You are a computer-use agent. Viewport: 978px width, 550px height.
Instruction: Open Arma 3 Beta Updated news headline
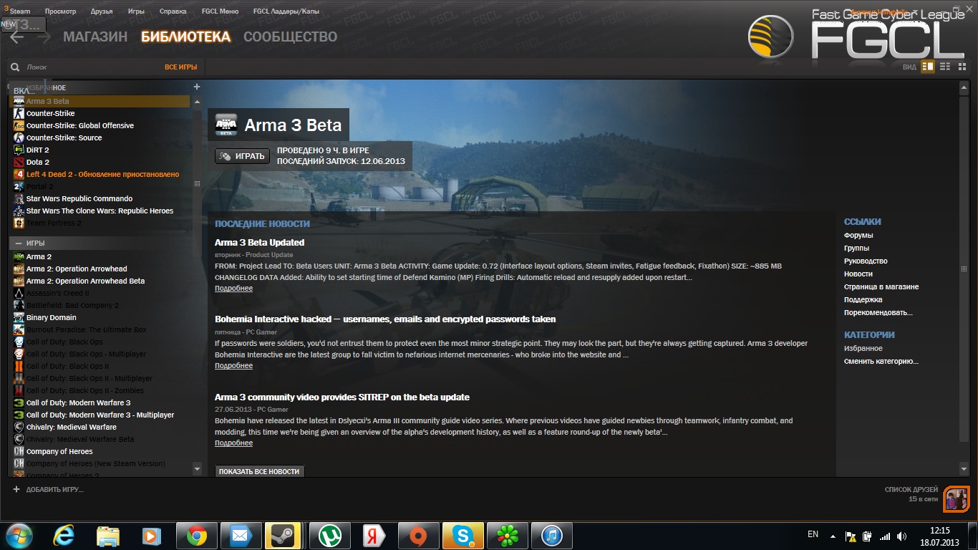point(259,242)
